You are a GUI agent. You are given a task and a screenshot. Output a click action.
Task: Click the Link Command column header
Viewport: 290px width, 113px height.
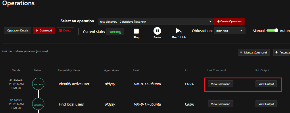(x=216, y=70)
